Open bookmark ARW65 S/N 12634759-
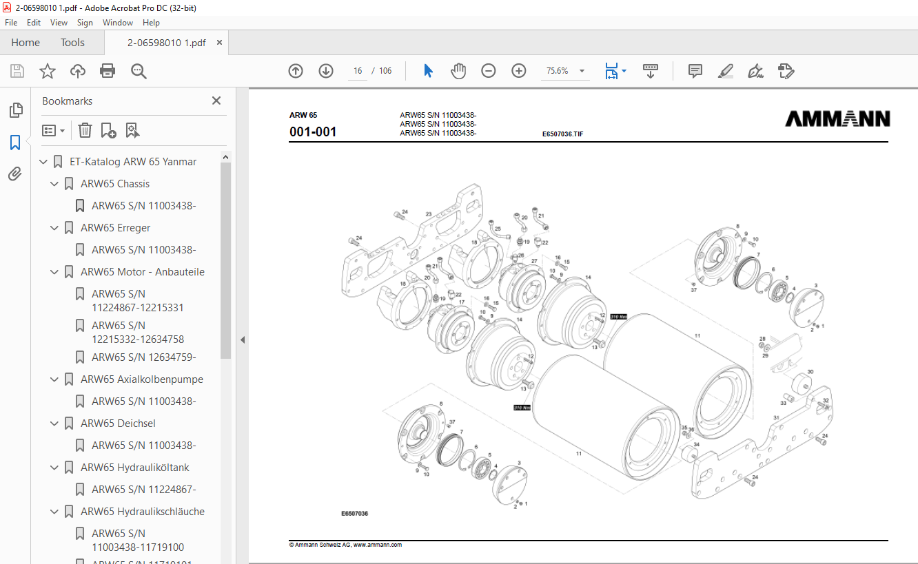918x564 pixels. coord(144,357)
